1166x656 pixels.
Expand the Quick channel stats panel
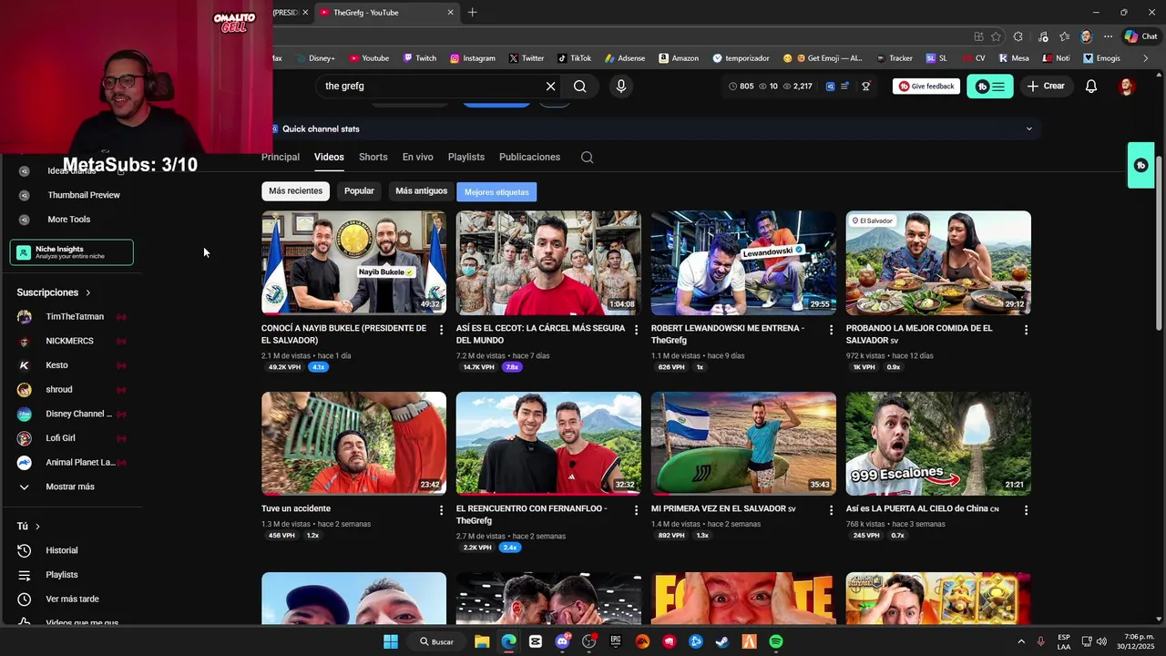point(1029,128)
